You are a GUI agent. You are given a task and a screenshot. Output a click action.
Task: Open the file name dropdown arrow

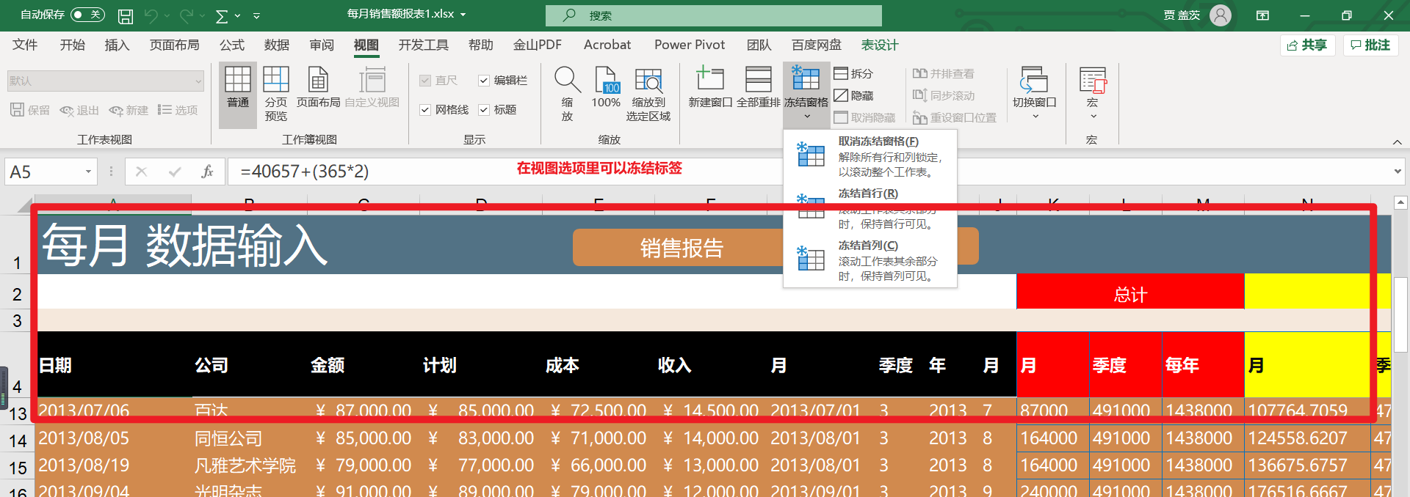click(x=463, y=15)
